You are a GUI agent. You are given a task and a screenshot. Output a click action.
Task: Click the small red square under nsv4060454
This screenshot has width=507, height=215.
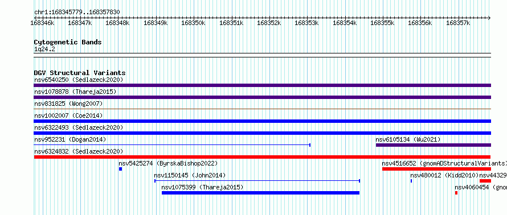pyautogui.click(x=456, y=193)
